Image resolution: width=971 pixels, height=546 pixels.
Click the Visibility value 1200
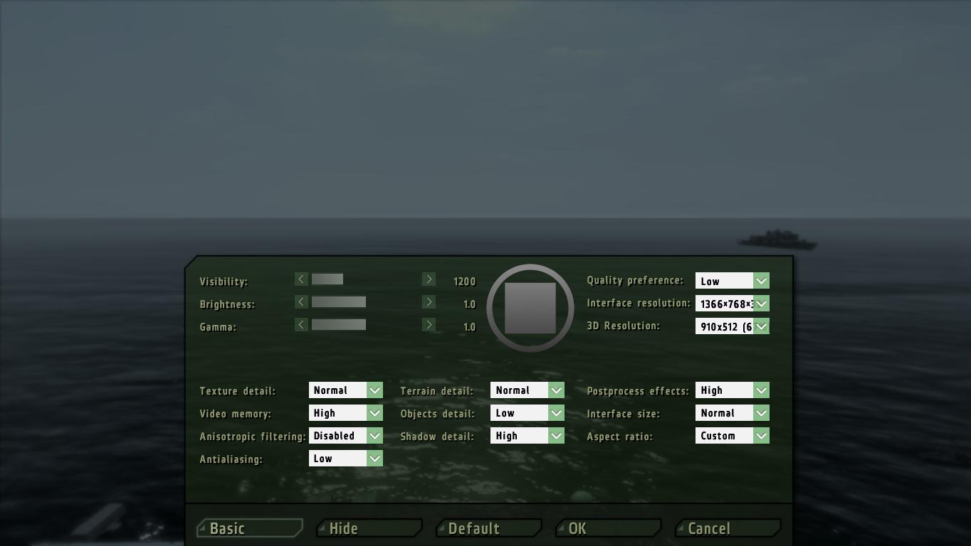click(x=464, y=282)
